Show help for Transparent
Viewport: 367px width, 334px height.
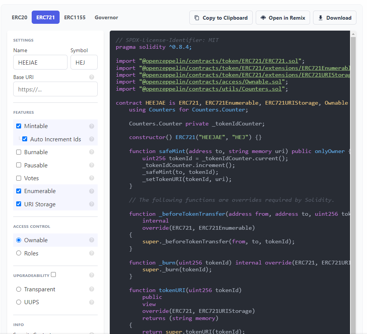(x=92, y=289)
